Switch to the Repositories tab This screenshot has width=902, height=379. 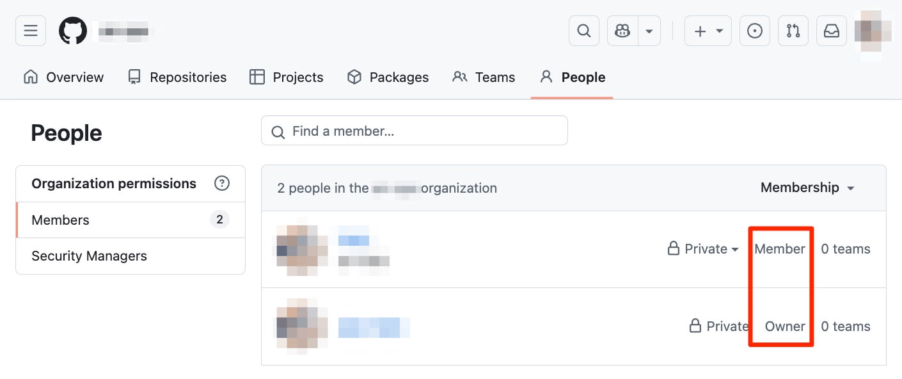click(x=177, y=77)
